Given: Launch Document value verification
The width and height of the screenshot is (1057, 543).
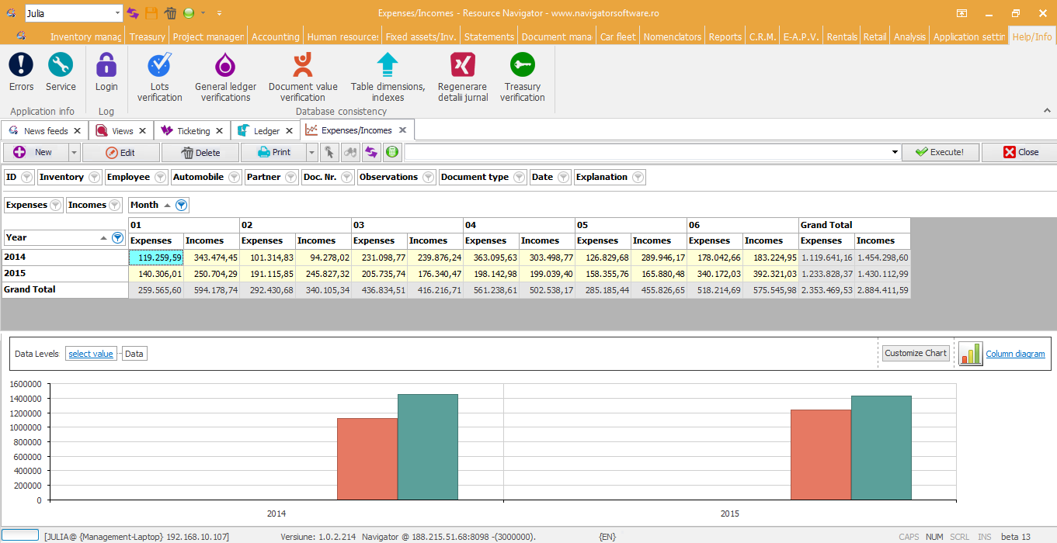Looking at the screenshot, I should pyautogui.click(x=303, y=65).
